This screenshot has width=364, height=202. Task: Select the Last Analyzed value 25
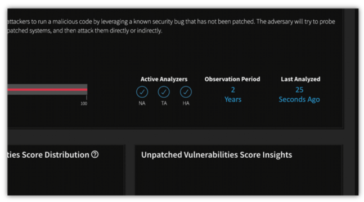(x=299, y=90)
